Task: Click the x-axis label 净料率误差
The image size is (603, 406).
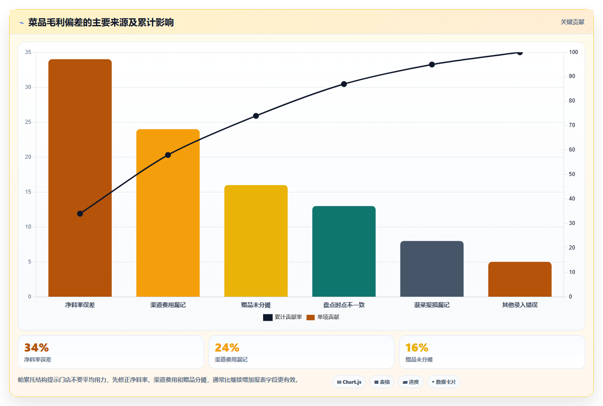Action: point(80,305)
